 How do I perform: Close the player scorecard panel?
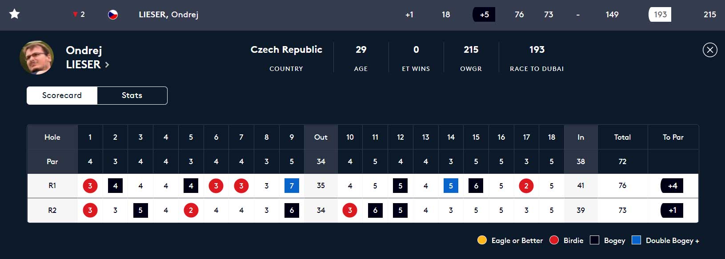(710, 50)
